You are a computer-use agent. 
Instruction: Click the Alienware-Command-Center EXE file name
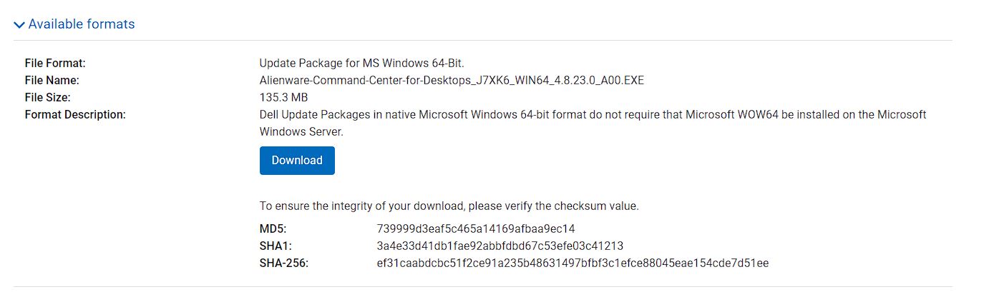point(452,80)
